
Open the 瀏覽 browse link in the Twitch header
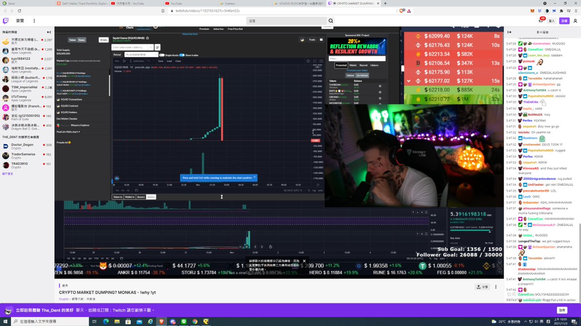coord(20,21)
